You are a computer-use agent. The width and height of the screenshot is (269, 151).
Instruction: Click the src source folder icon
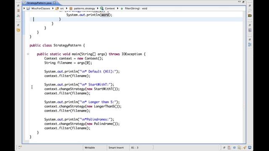[x=57, y=8]
